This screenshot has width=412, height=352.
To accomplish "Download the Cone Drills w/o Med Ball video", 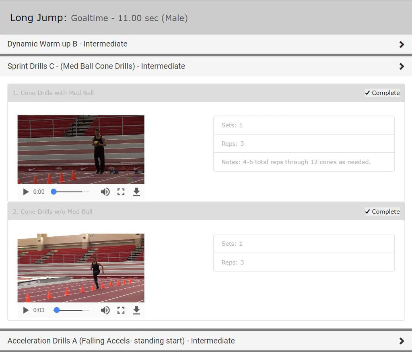I will point(136,310).
